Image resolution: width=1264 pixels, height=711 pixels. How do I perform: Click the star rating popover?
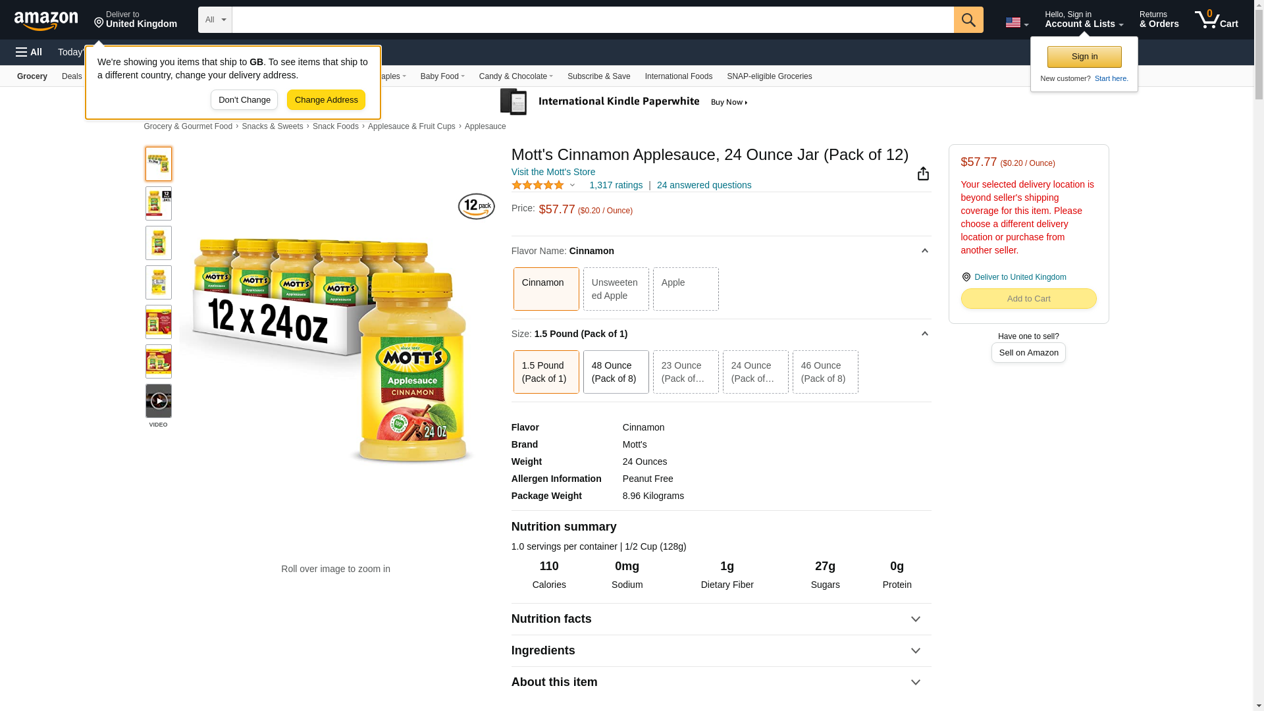pos(544,186)
